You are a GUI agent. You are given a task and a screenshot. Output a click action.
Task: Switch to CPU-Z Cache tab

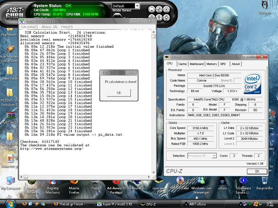(x=182, y=64)
